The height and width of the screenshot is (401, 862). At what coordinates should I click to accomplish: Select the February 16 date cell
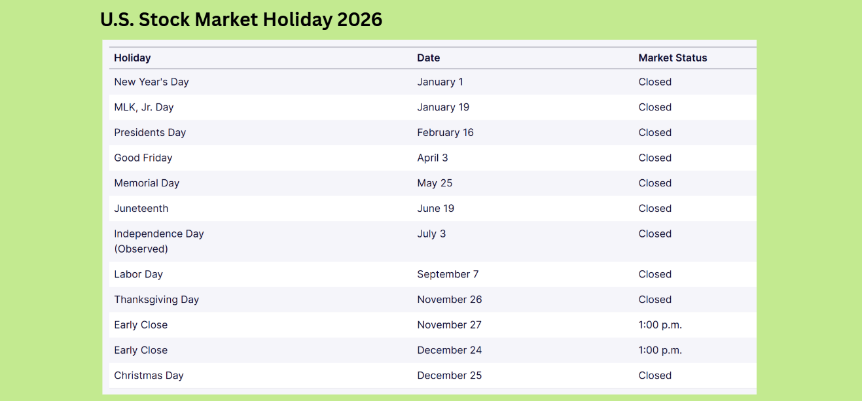445,132
